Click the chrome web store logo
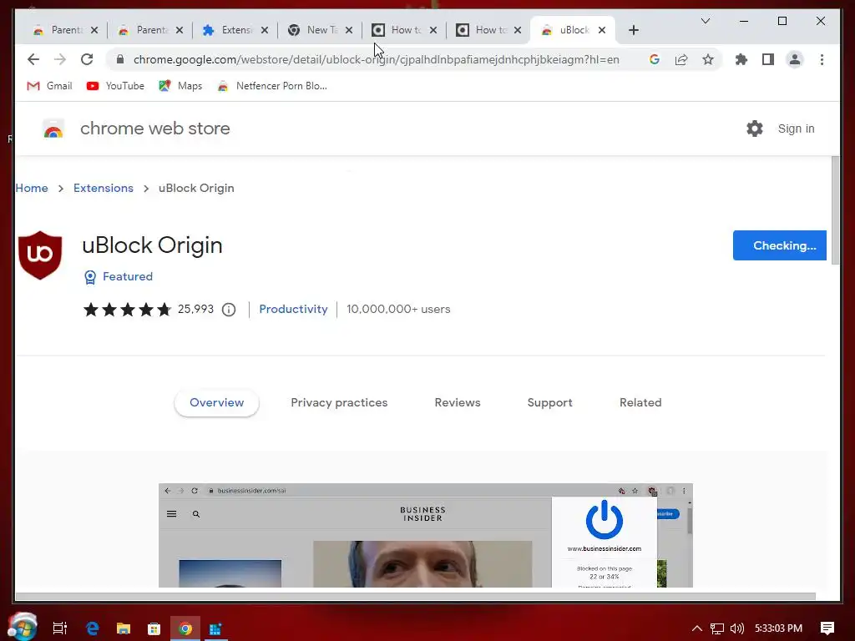Viewport: 855px width, 641px height. pos(53,129)
